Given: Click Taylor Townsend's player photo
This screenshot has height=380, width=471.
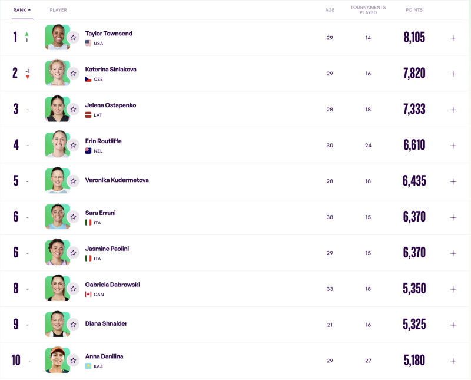Looking at the screenshot, I should coord(57,37).
